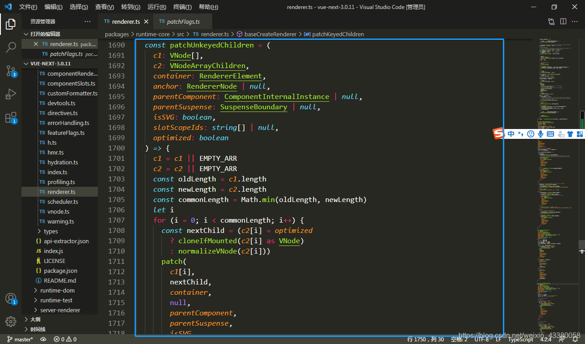The image size is (585, 344).
Task: Open errors and warnings problems indicator
Action: coord(65,340)
